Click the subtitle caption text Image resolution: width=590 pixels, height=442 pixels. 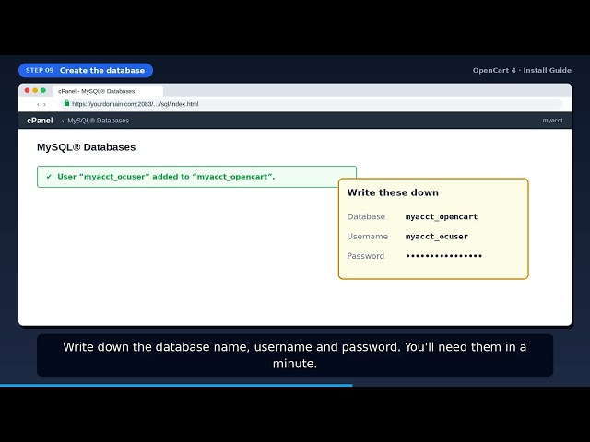295,355
